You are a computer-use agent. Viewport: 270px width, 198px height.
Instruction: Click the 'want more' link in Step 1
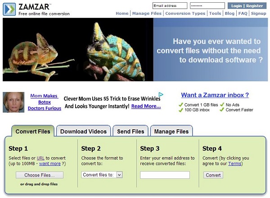50,163
